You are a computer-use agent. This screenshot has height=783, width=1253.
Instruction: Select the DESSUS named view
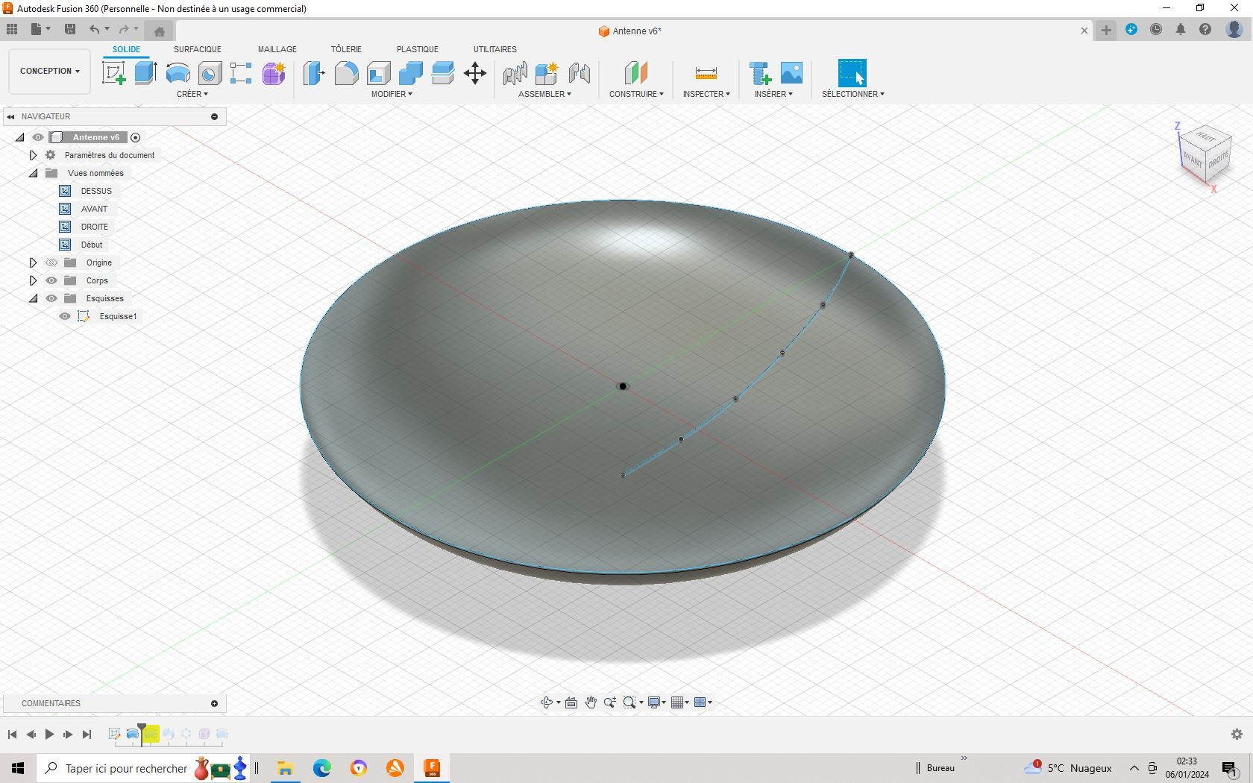(x=96, y=191)
